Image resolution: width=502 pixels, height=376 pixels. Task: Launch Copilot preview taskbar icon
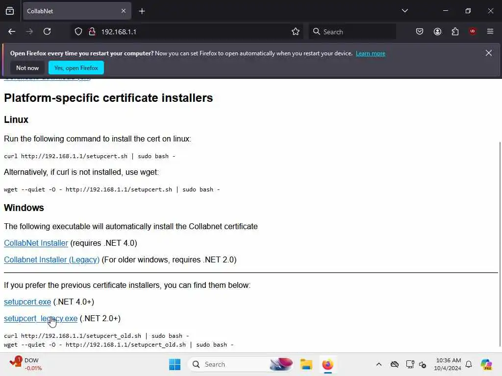pyautogui.click(x=486, y=364)
